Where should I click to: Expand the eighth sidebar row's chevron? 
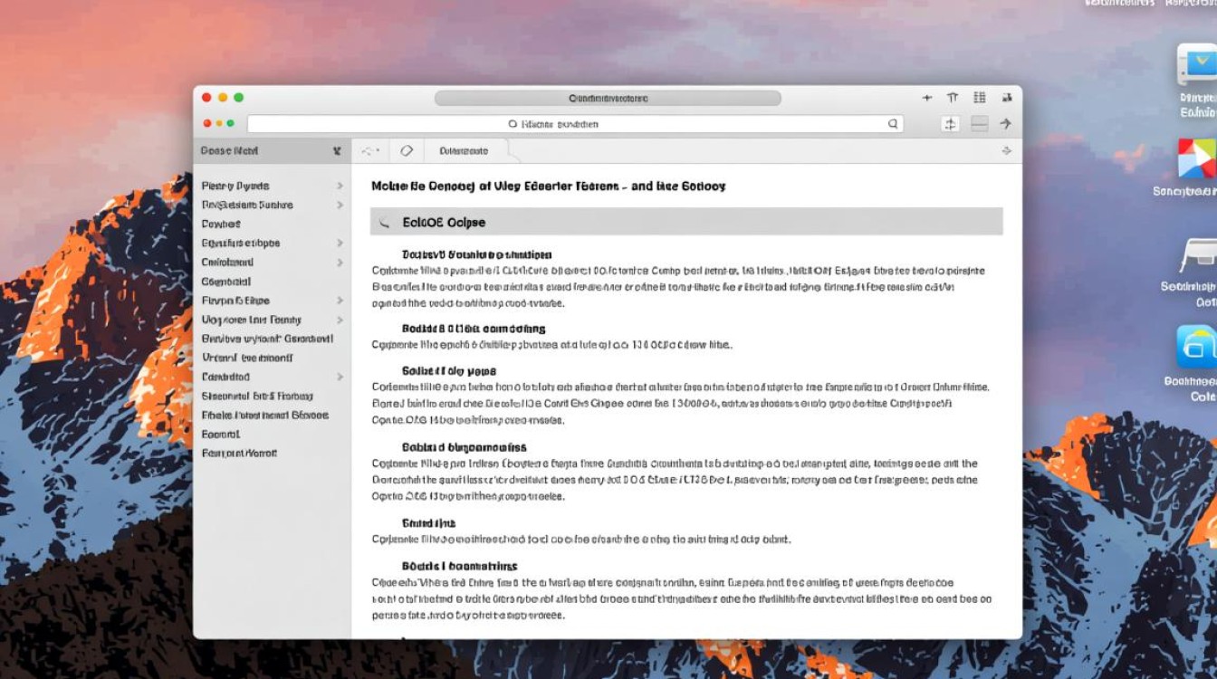[x=340, y=320]
